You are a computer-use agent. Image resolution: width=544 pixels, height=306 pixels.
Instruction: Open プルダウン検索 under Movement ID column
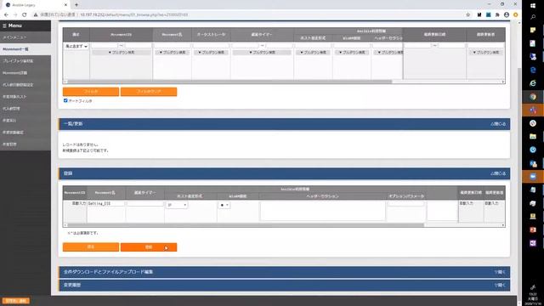coord(122,53)
